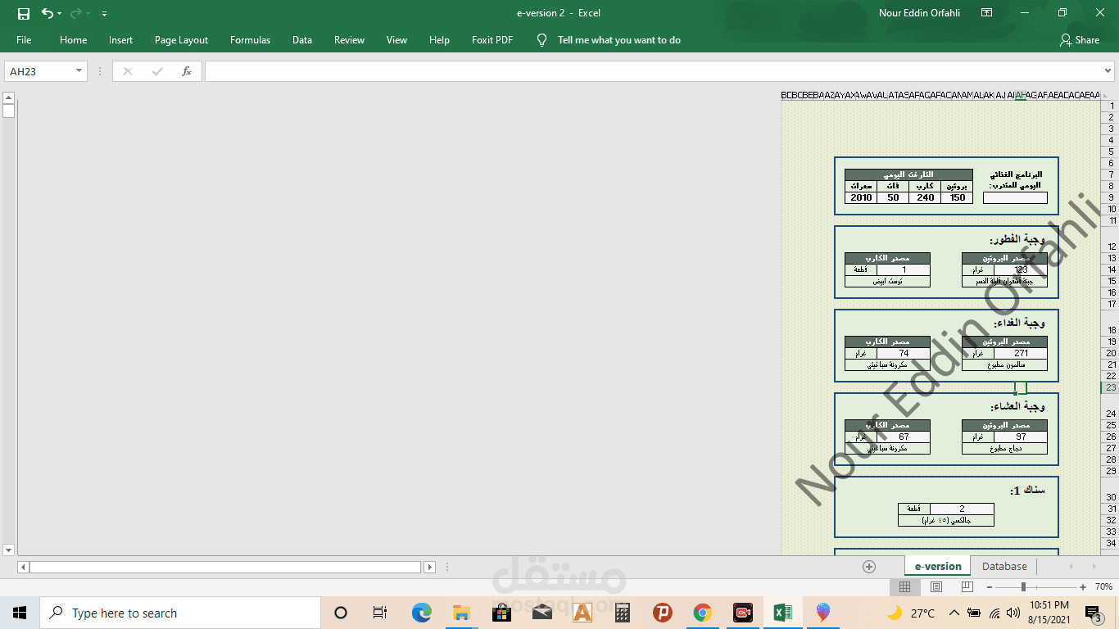Viewport: 1119px width, 629px height.
Task: Switch to the View tab
Action: tap(396, 40)
